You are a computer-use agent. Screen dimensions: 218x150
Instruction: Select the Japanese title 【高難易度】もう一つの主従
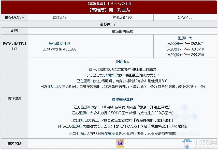coord(109,4)
